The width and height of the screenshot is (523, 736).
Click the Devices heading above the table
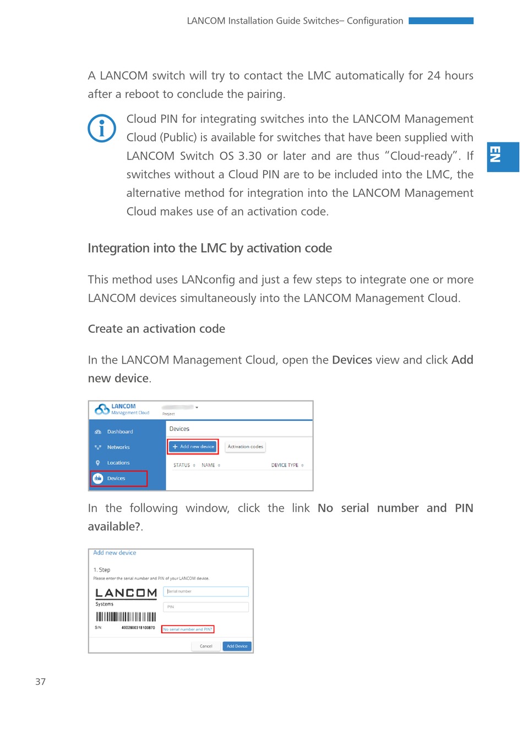[179, 429]
